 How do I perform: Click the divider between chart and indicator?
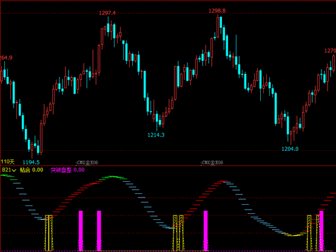point(168,166)
